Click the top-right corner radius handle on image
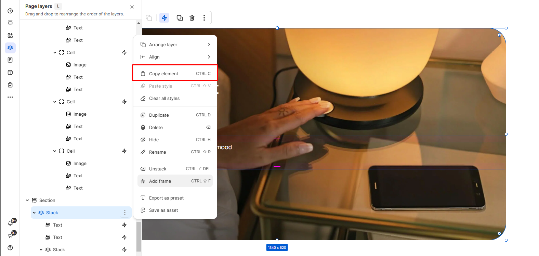 499,35
